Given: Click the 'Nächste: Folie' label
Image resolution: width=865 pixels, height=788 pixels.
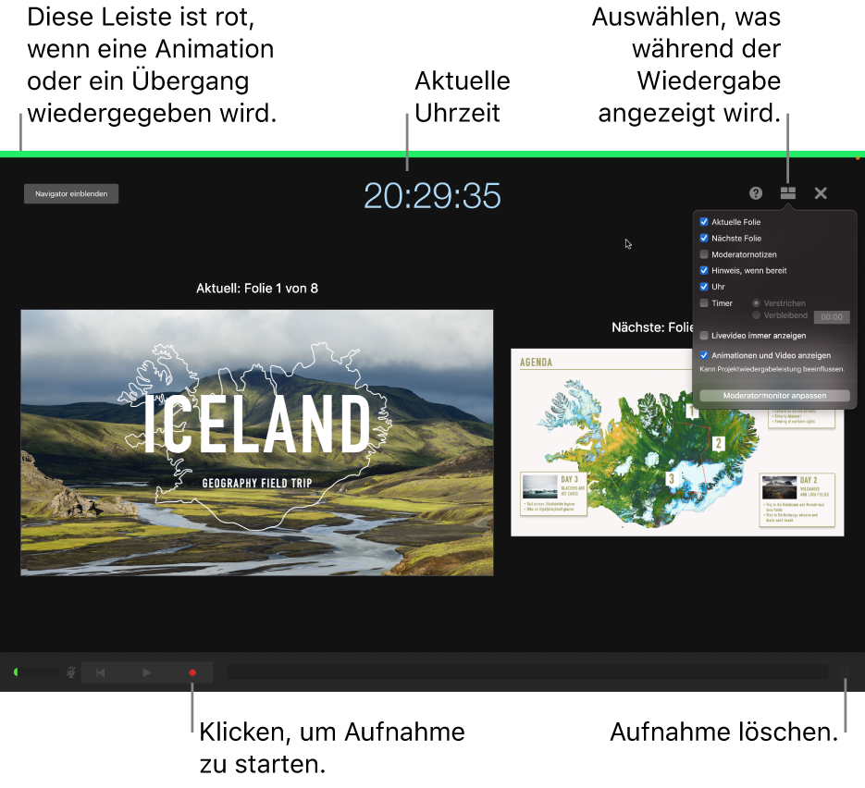Looking at the screenshot, I should point(652,327).
